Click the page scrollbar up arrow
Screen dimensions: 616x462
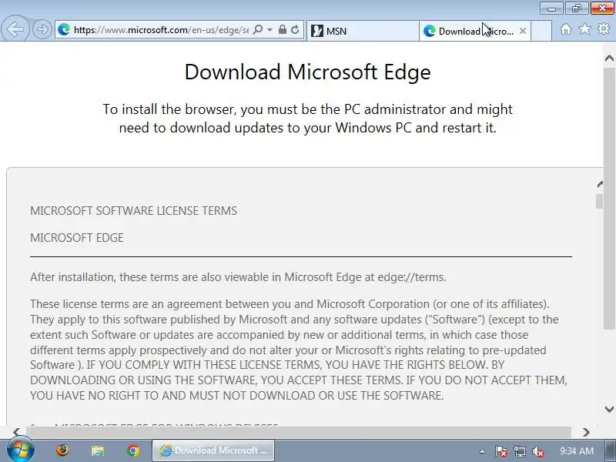tap(609, 59)
